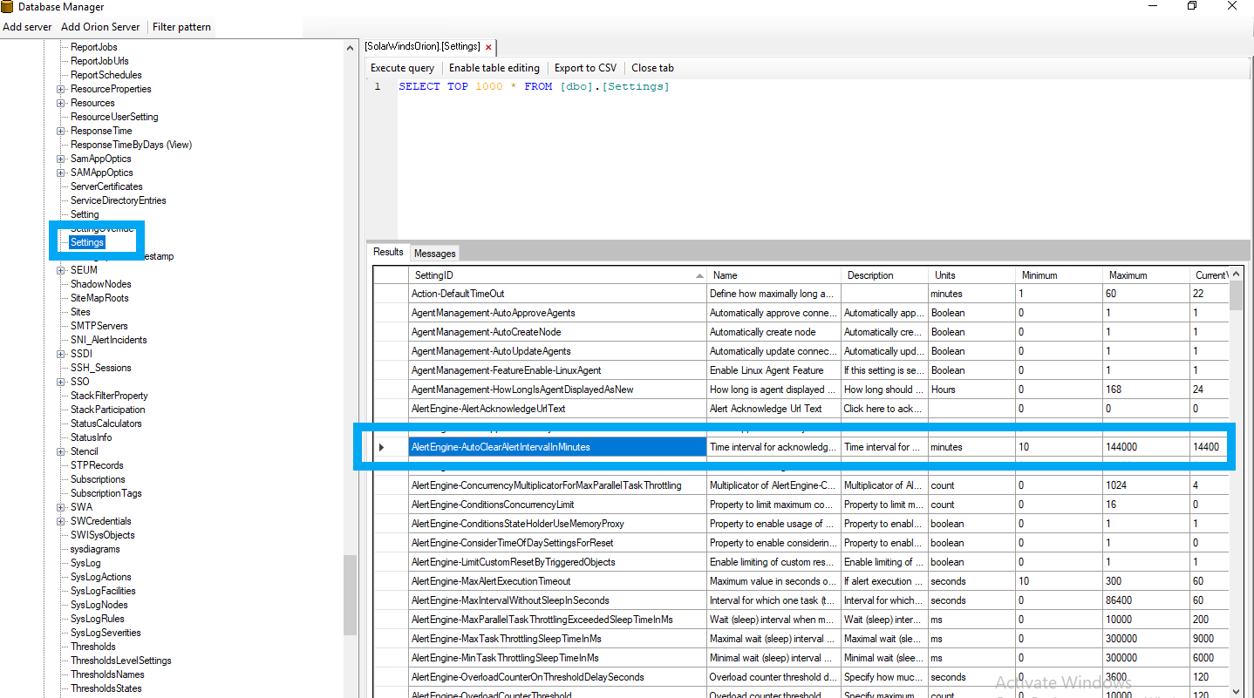Switch to the Messages tab
Viewport: 1254px width, 698px height.
click(434, 253)
